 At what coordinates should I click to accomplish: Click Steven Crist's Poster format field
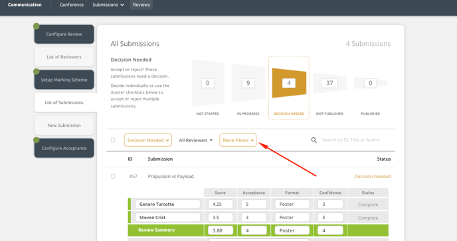click(292, 217)
